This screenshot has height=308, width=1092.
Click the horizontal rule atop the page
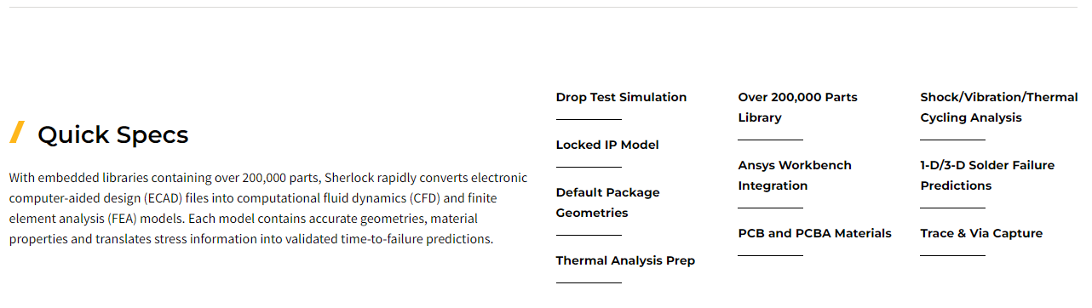[546, 8]
